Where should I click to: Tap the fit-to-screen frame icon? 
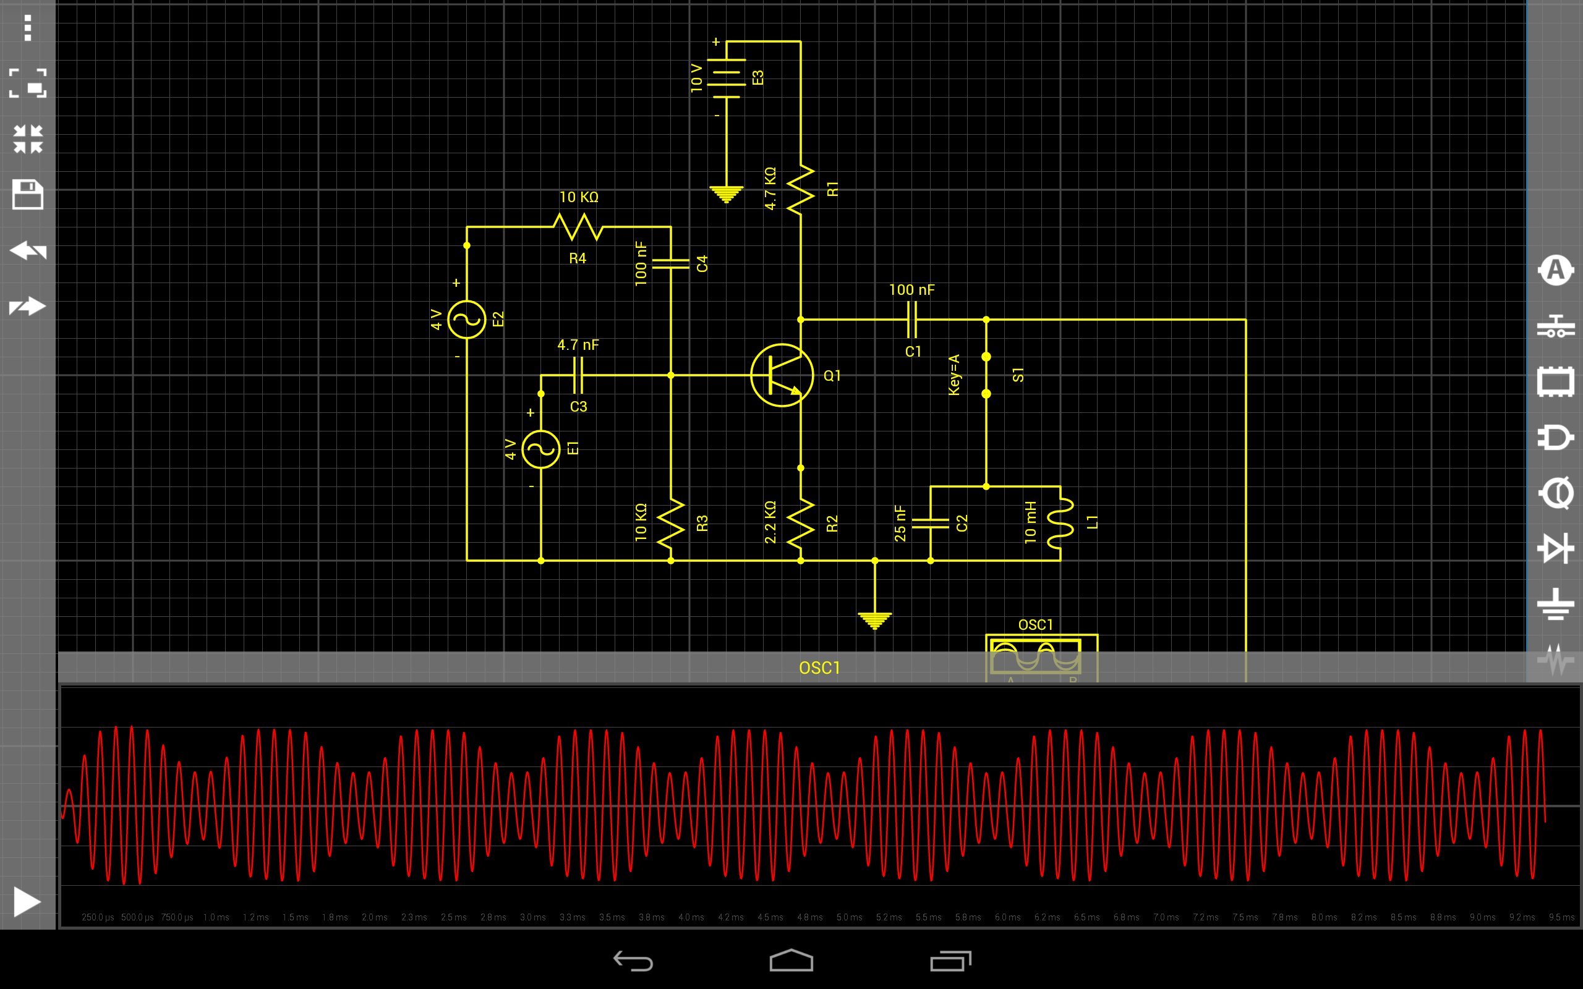[x=27, y=83]
